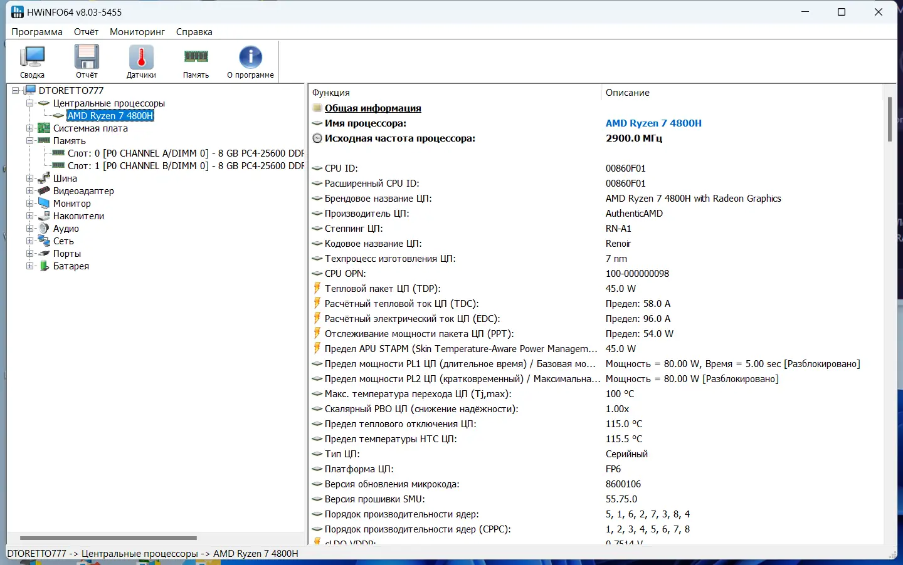903x565 pixels.
Task: Click the folder icon beside Общая информация
Action: coord(317,108)
